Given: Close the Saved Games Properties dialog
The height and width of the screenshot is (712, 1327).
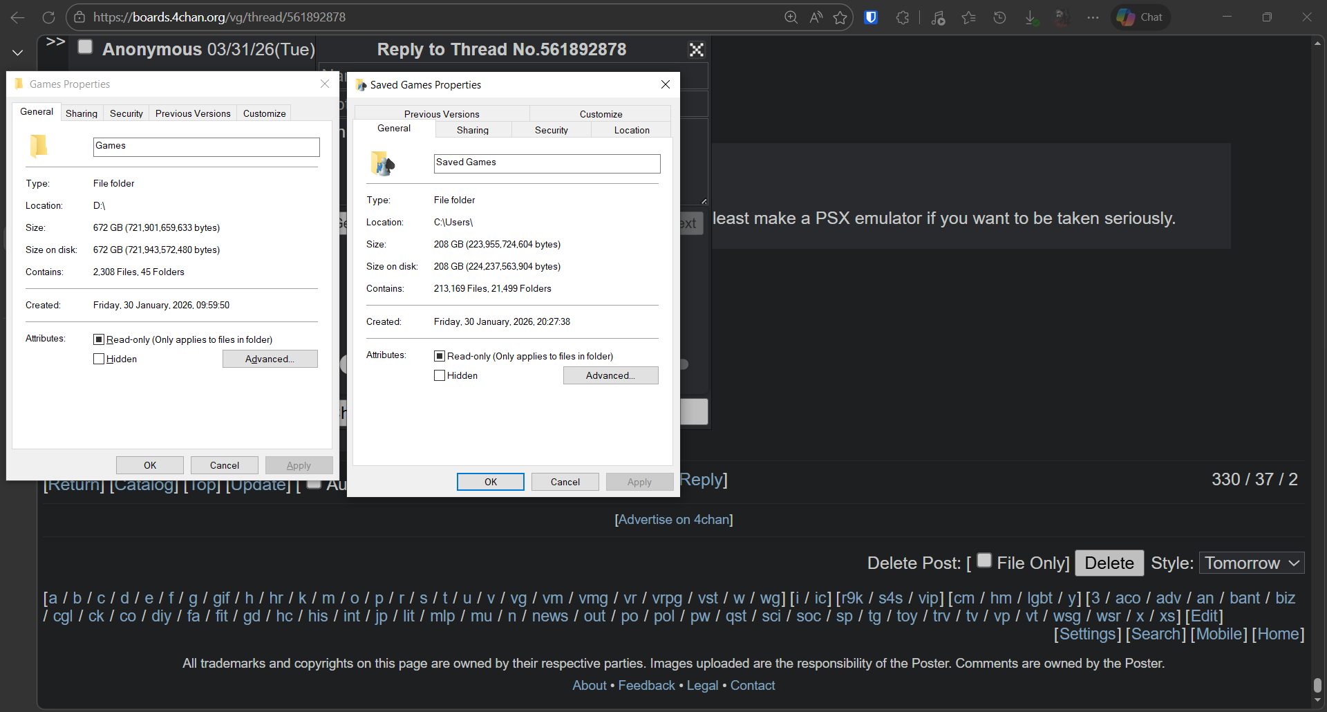Looking at the screenshot, I should point(666,84).
